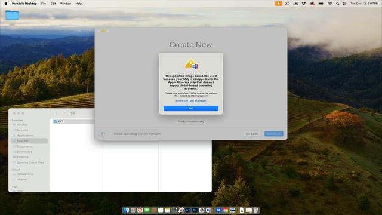Open Spotlight search in menu bar
The height and width of the screenshot is (215, 382).
coord(337,4)
